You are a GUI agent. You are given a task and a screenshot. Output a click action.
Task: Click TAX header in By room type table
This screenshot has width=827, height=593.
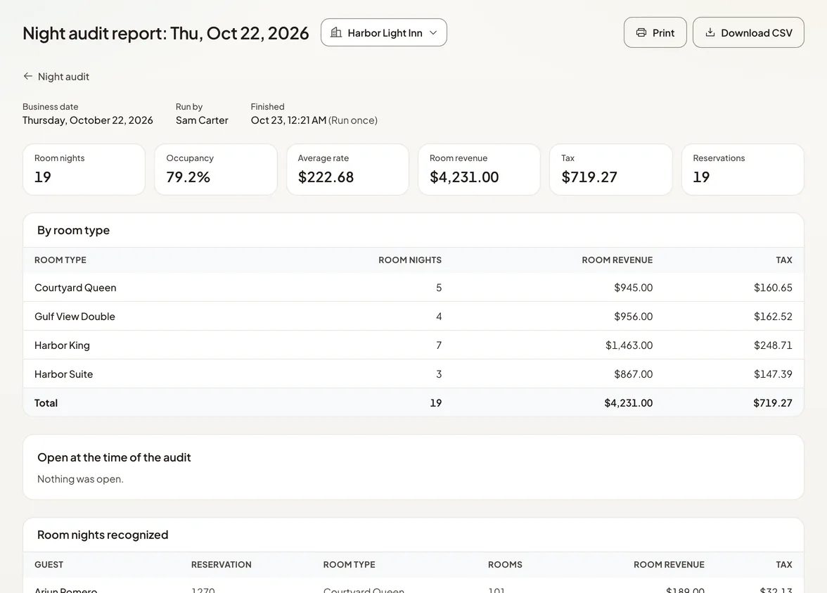tap(783, 260)
